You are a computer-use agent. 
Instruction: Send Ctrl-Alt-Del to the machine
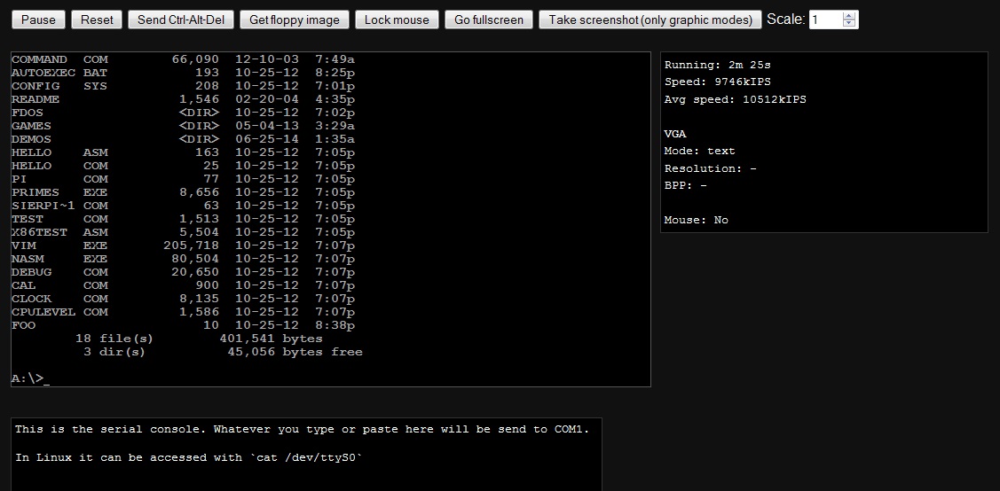click(x=182, y=19)
